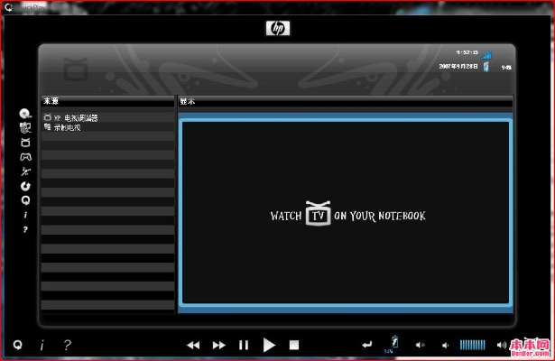Screen dimensions: 555x361
Task: Pause playback
Action: pyautogui.click(x=244, y=345)
